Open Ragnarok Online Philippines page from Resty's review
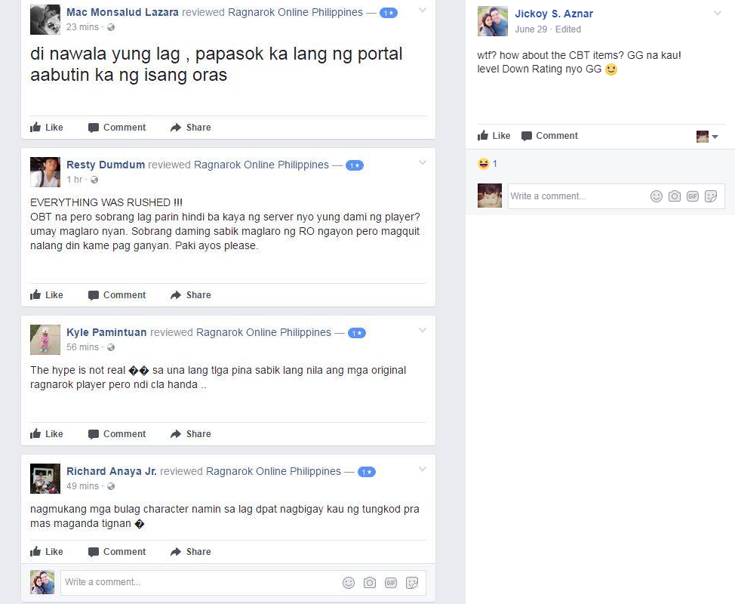This screenshot has height=604, width=735. [x=261, y=165]
